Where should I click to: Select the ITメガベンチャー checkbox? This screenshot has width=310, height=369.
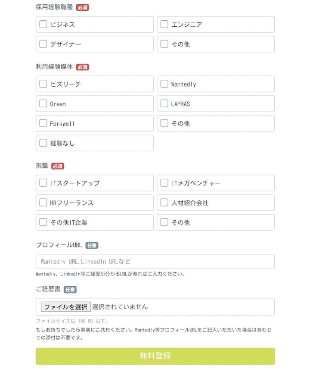[164, 183]
